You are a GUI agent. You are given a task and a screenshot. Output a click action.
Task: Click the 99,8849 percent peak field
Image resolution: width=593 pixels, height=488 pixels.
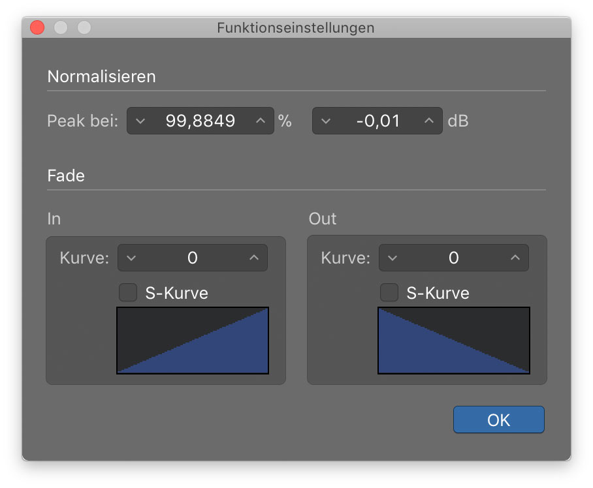(200, 121)
